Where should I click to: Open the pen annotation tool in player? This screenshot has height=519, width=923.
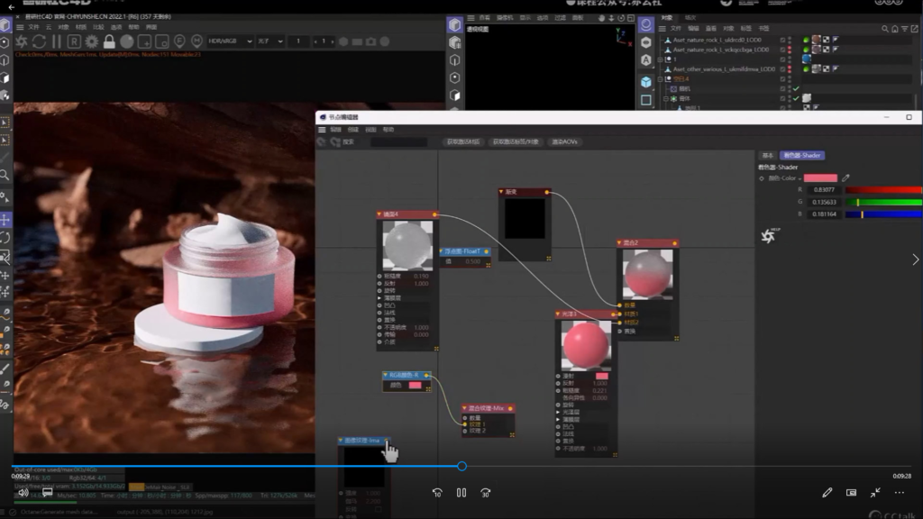(x=827, y=493)
